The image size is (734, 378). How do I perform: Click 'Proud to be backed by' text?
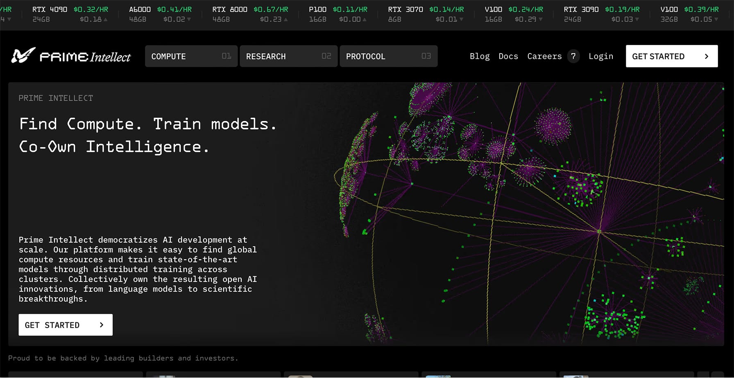(123, 358)
